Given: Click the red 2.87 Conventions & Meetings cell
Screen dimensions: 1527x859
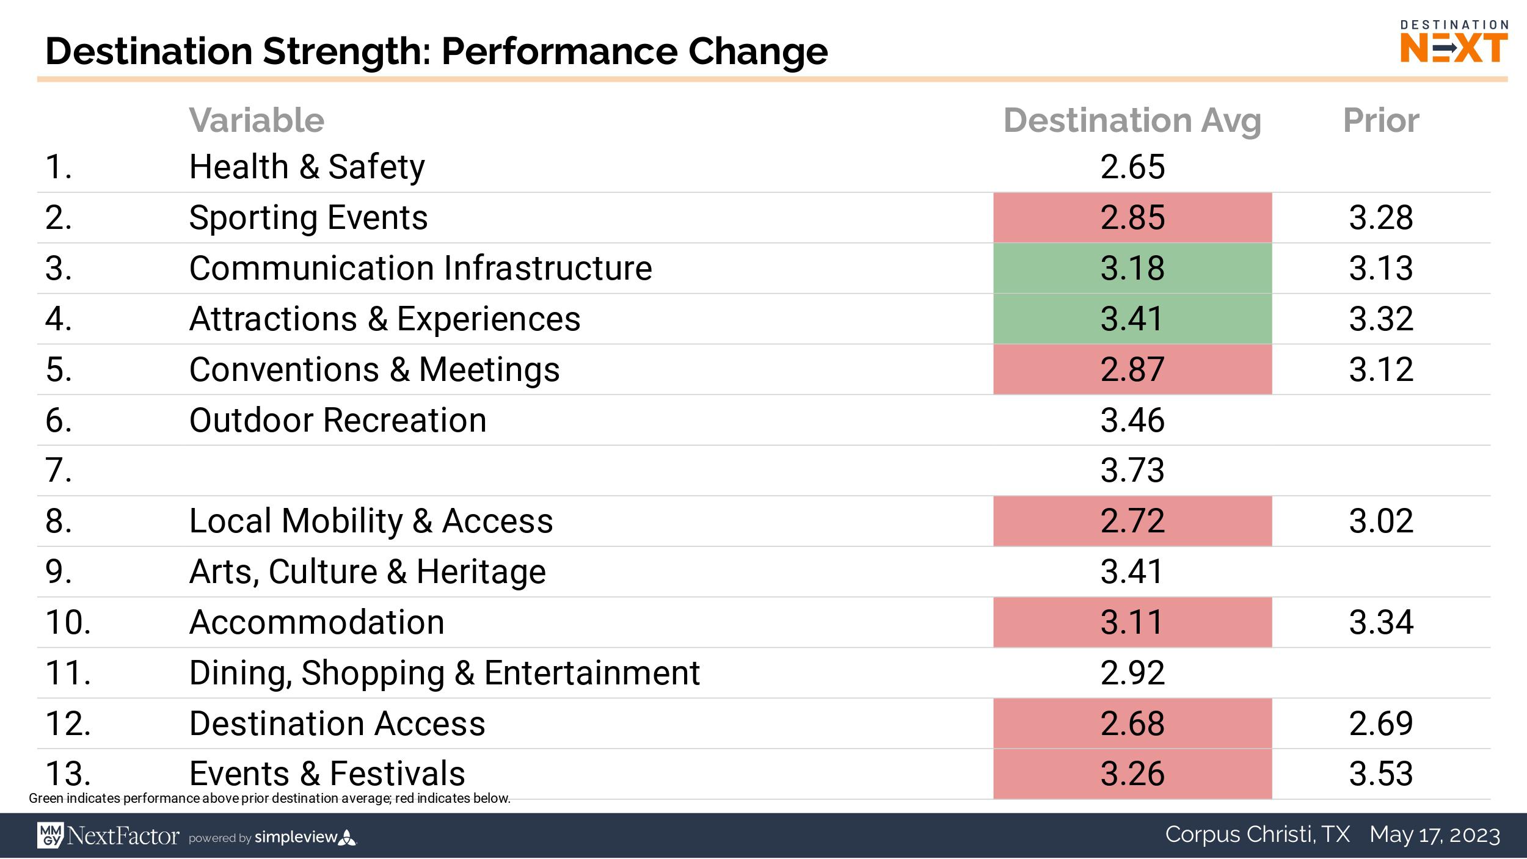Looking at the screenshot, I should (1132, 369).
